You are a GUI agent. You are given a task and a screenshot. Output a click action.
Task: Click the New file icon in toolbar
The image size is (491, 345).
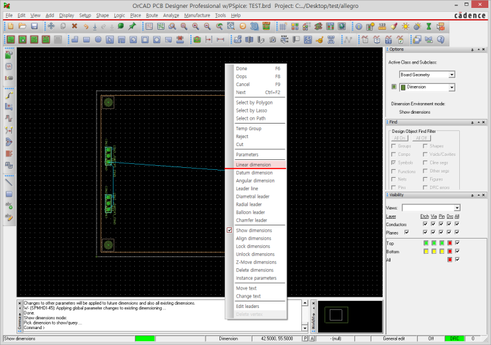[x=10, y=26]
